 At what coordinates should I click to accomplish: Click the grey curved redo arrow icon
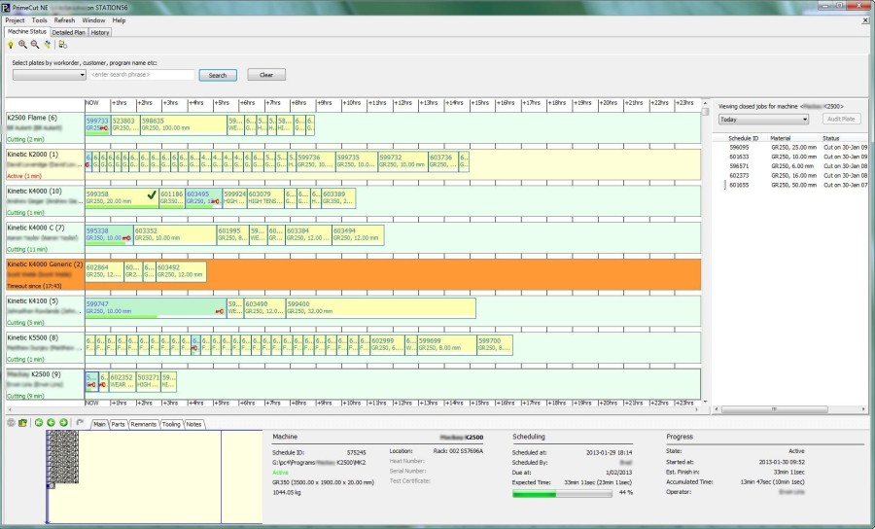(x=80, y=423)
